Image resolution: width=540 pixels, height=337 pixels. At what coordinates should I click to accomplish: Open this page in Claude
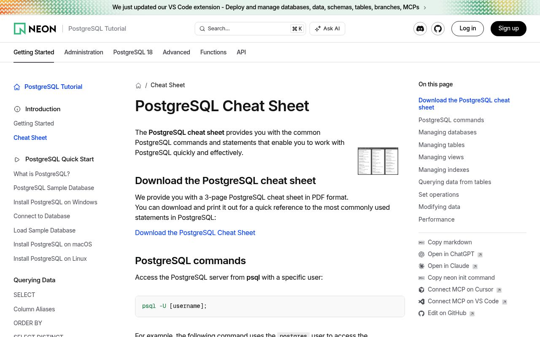[448, 266]
